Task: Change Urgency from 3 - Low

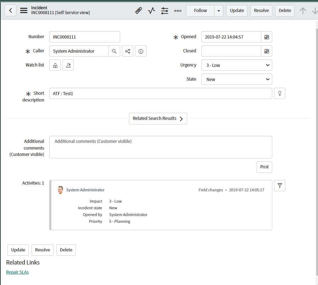Action: click(x=236, y=65)
